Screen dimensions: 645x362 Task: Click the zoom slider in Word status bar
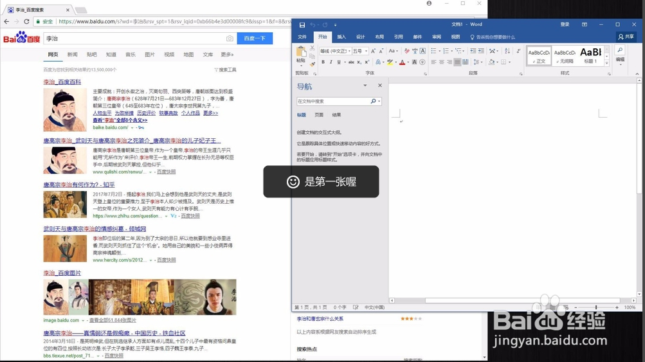click(596, 307)
